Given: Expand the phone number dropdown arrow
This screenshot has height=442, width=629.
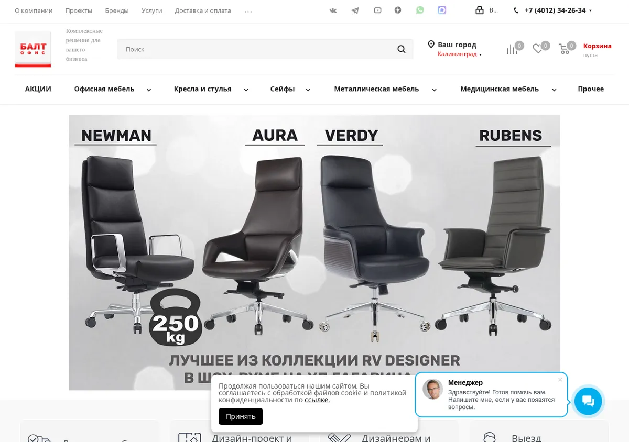Looking at the screenshot, I should 590,10.
